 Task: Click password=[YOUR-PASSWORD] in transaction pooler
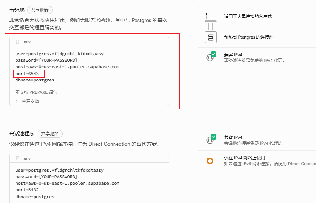point(46,60)
